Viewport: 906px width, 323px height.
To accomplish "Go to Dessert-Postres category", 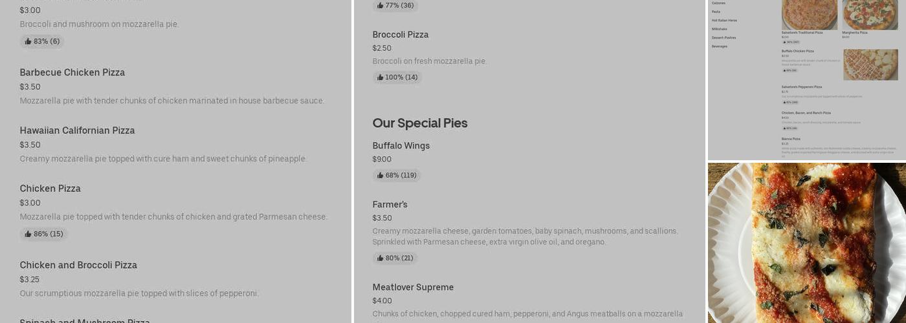I will click(724, 37).
